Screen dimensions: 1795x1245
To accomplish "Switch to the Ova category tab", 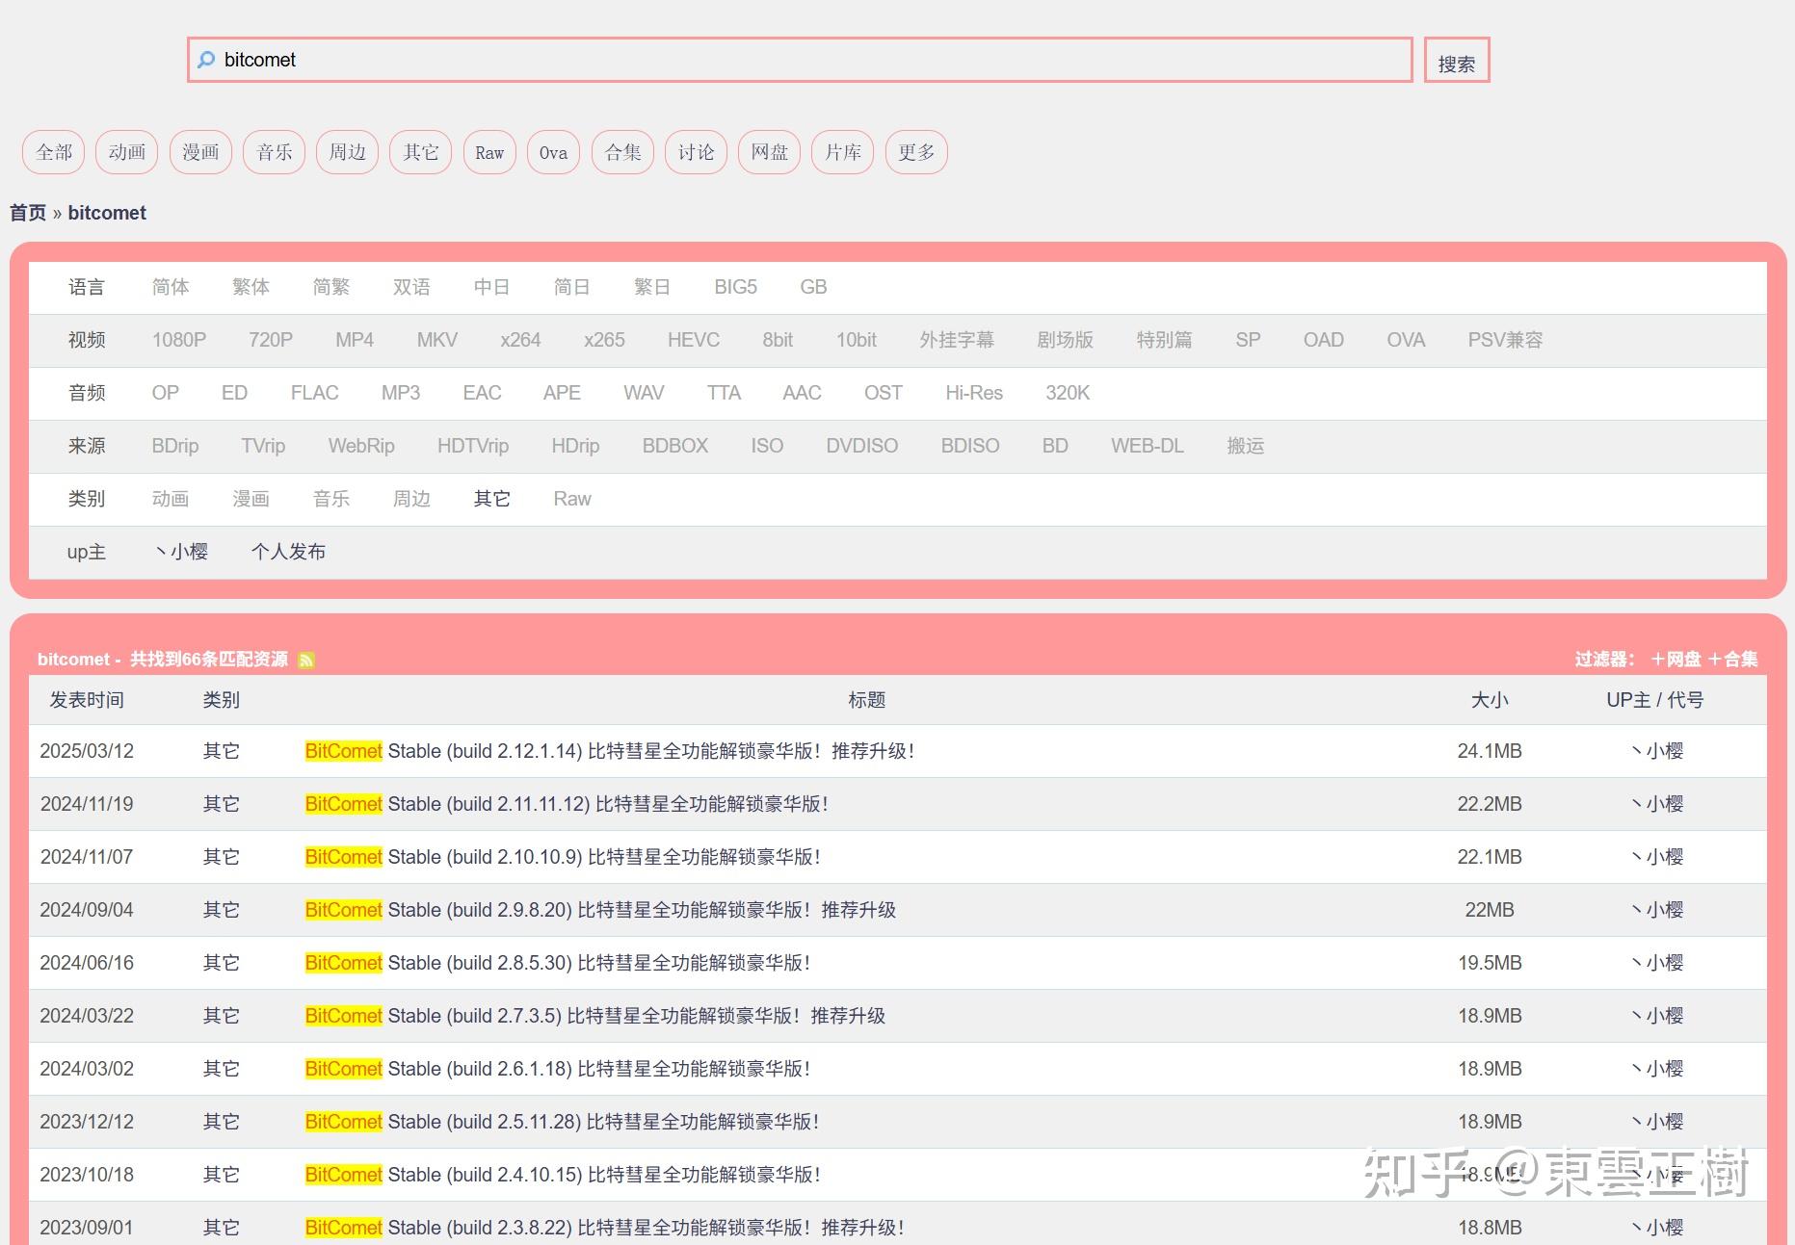I will [x=553, y=152].
